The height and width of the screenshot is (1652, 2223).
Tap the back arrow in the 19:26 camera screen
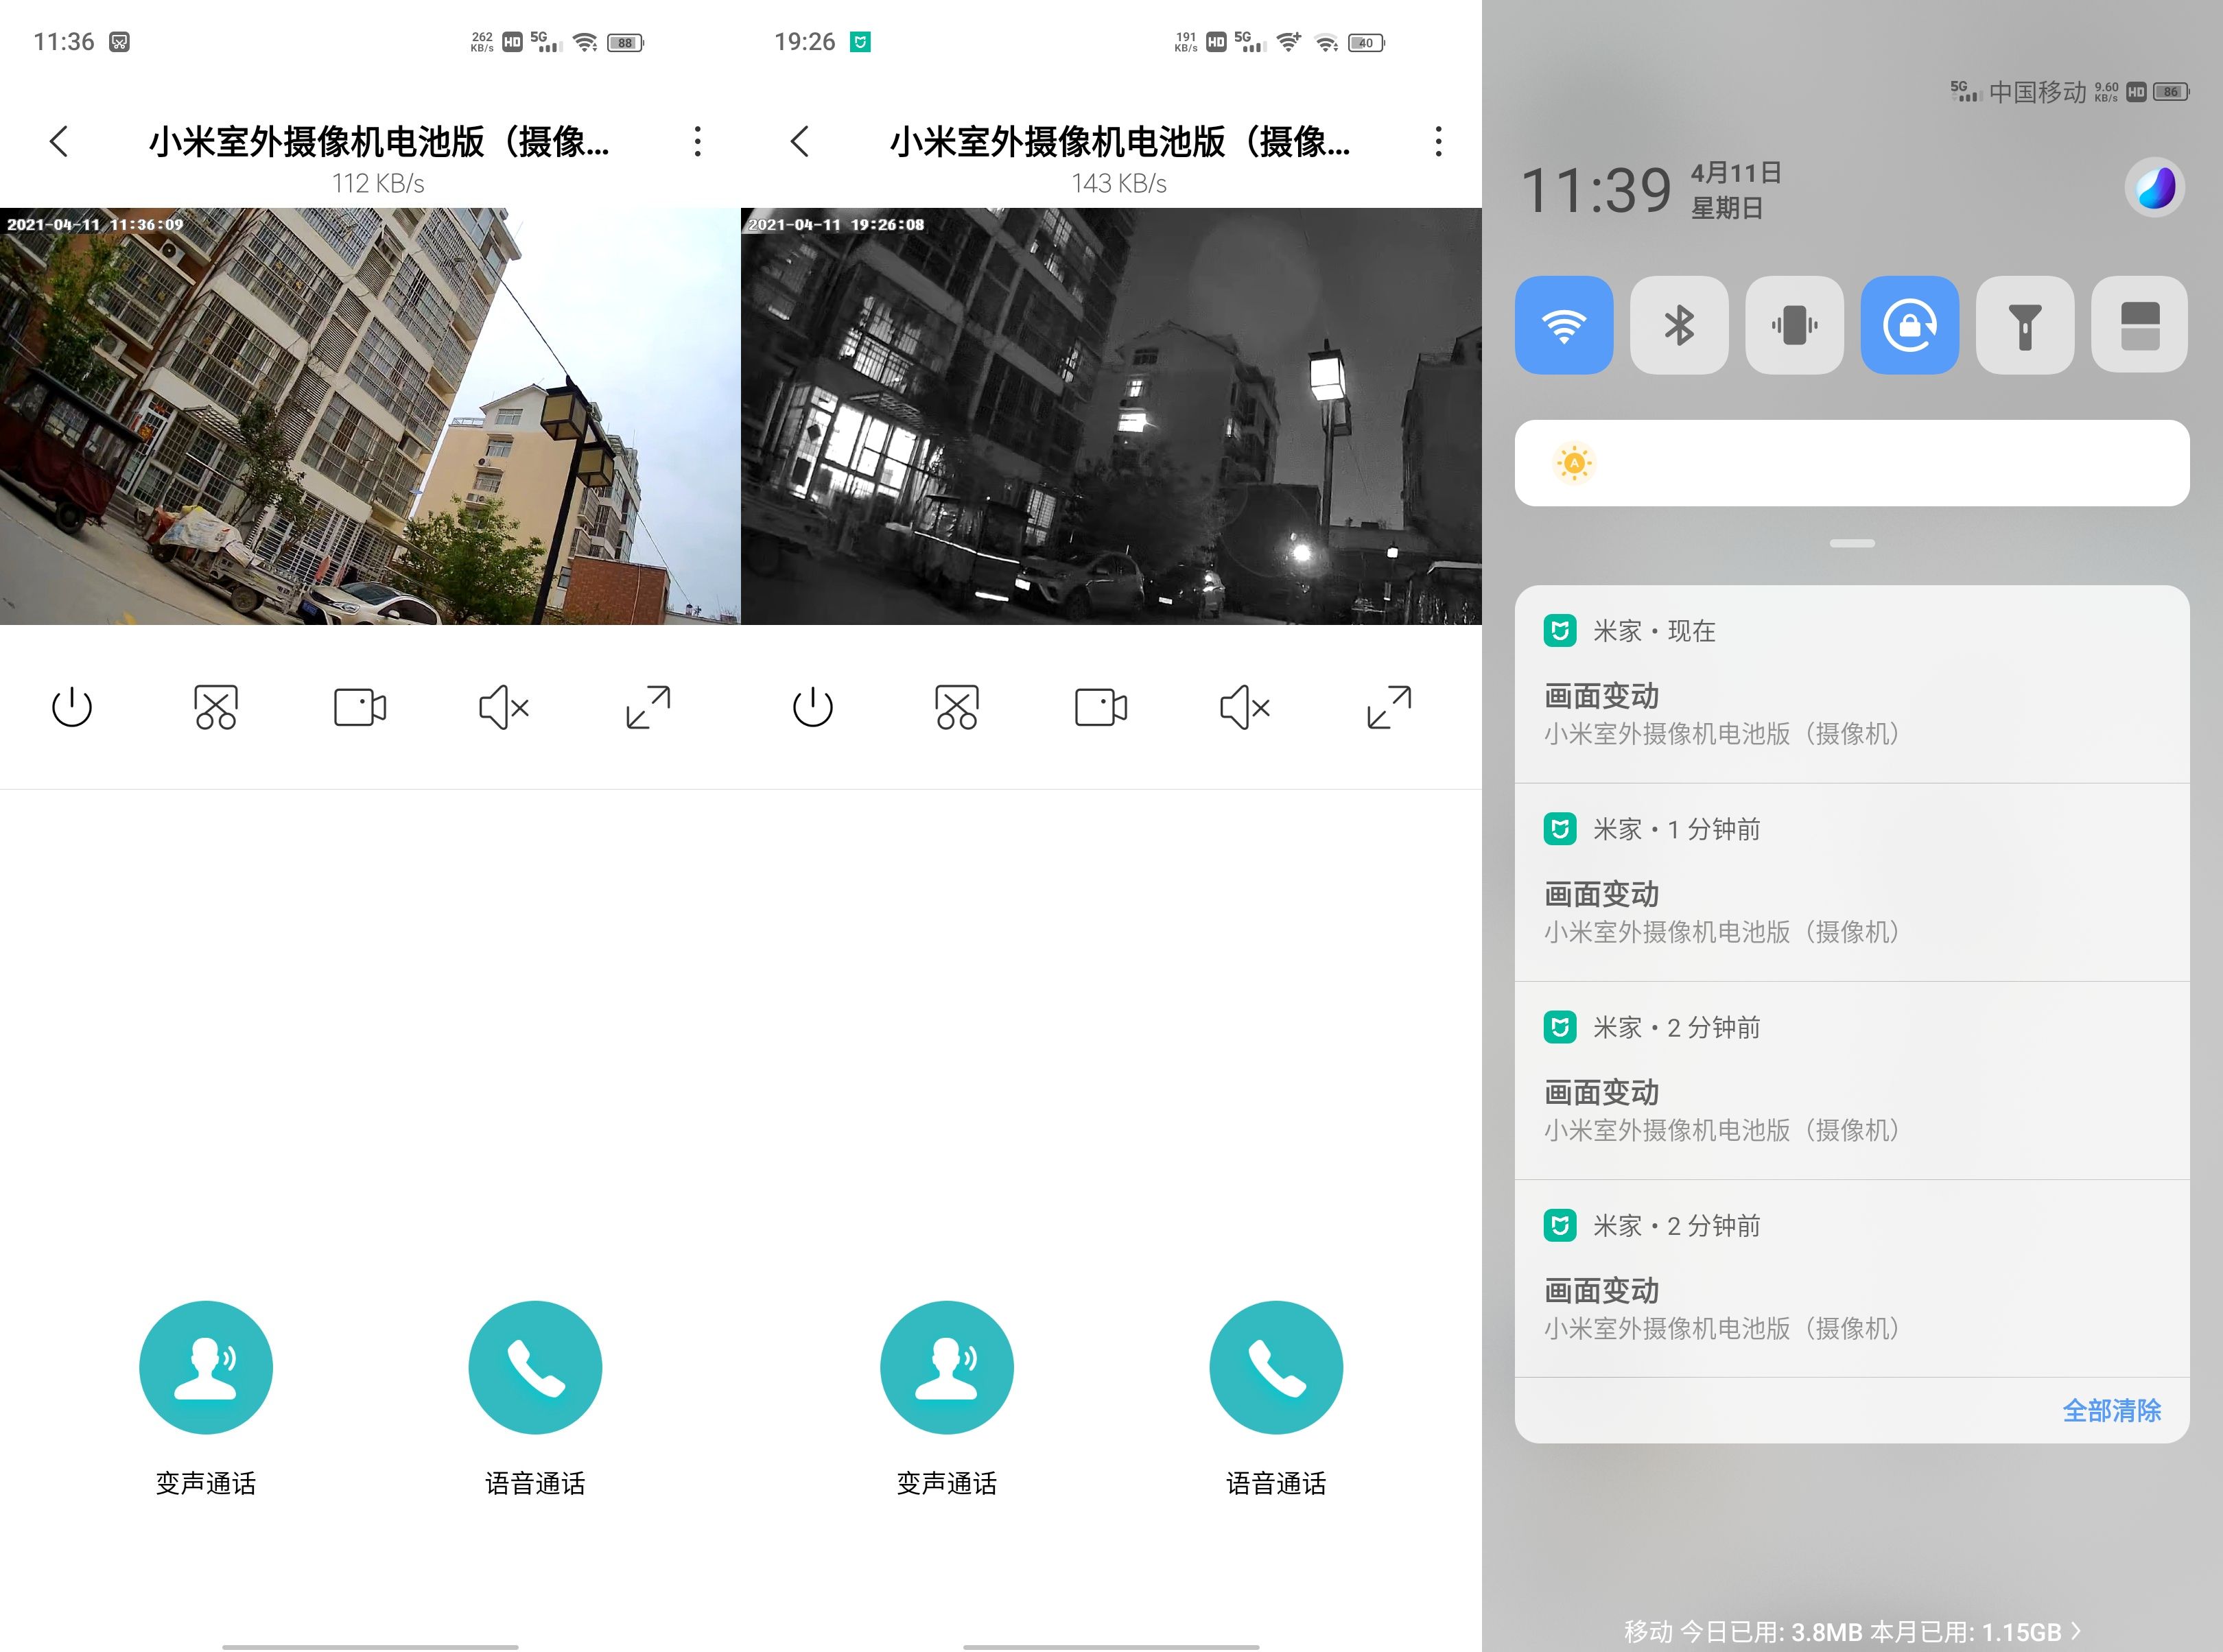[x=800, y=141]
